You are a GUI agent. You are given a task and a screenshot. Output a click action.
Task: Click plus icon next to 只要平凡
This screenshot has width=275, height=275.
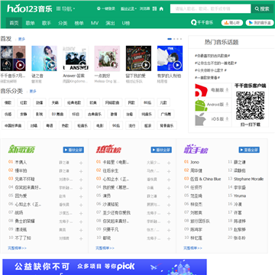pyautogui.click(x=169, y=230)
